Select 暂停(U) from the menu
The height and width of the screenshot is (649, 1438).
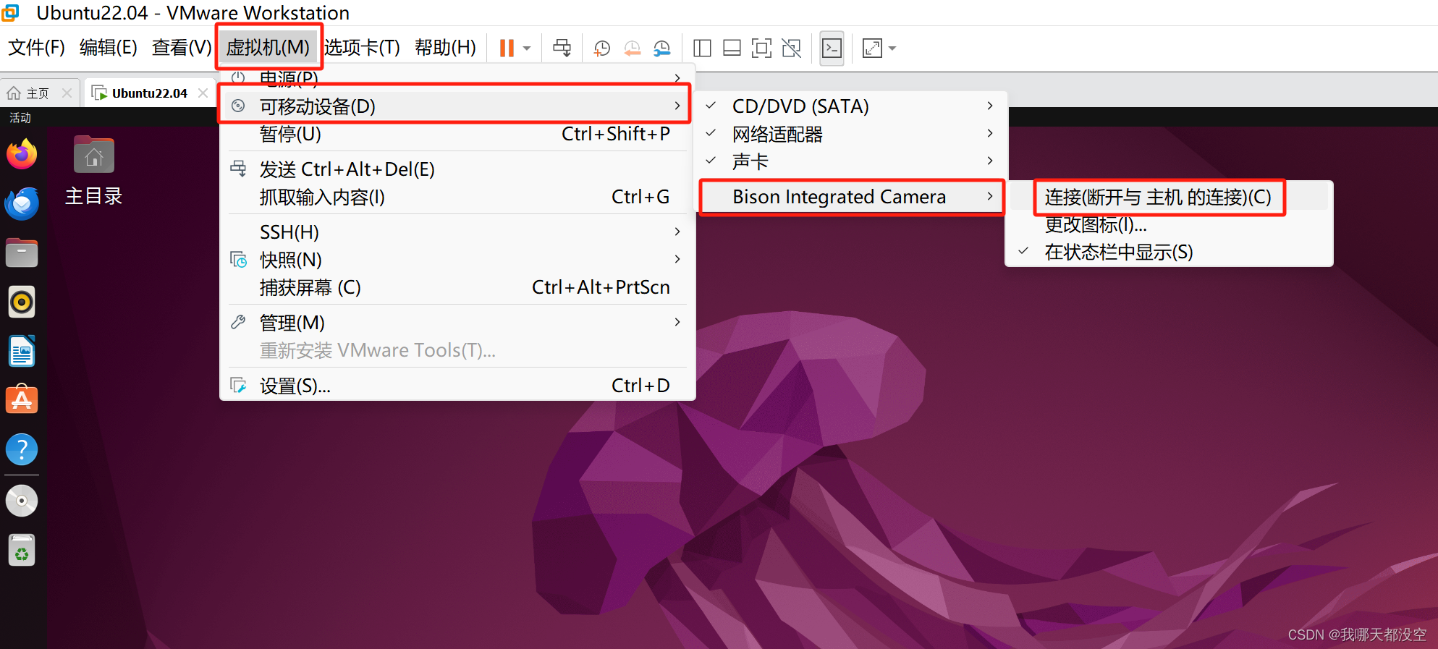456,134
